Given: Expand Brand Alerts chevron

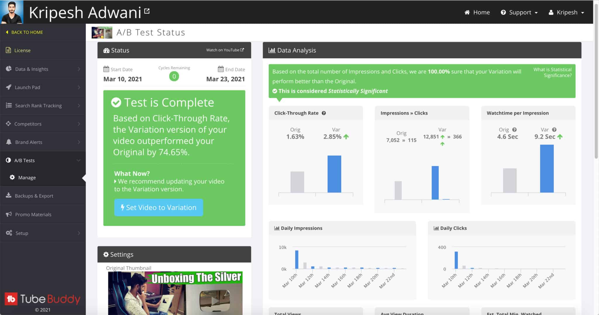Looking at the screenshot, I should [79, 142].
